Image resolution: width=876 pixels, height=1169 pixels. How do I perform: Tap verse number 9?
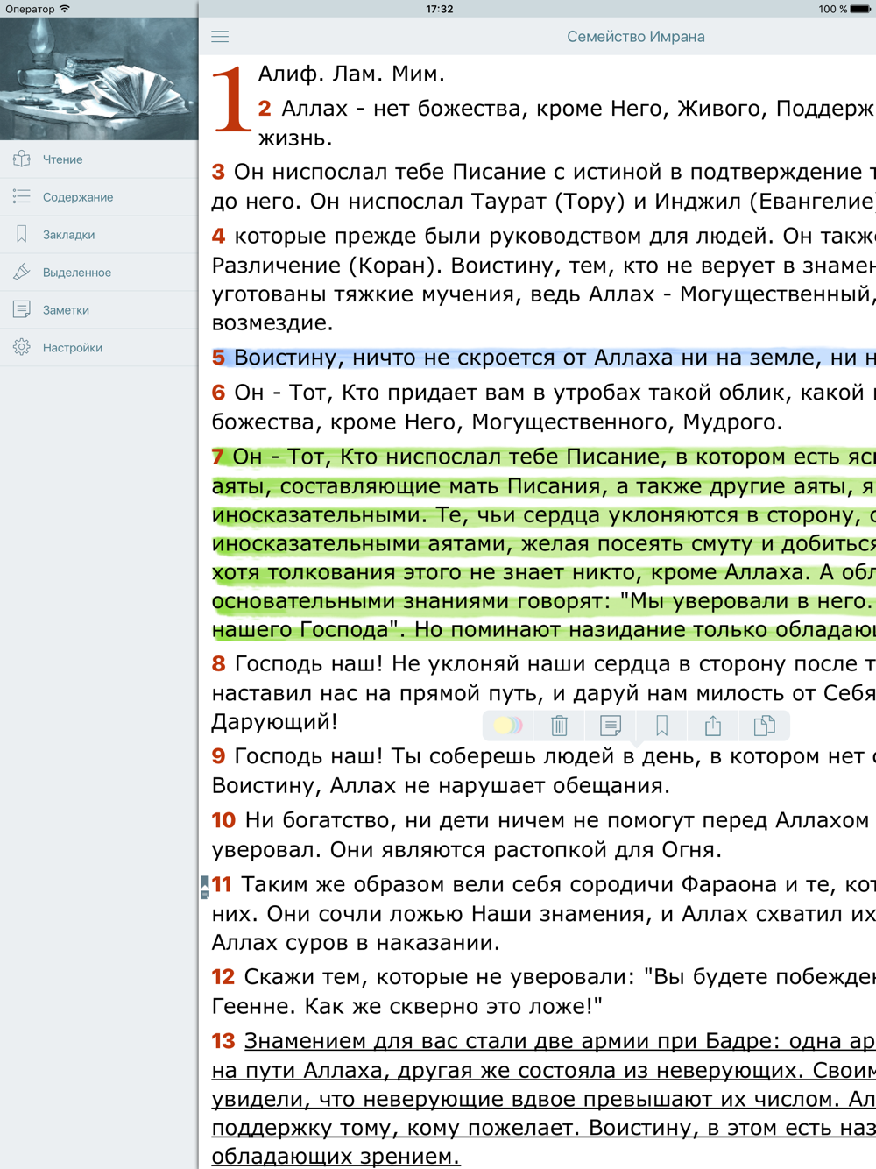click(218, 756)
